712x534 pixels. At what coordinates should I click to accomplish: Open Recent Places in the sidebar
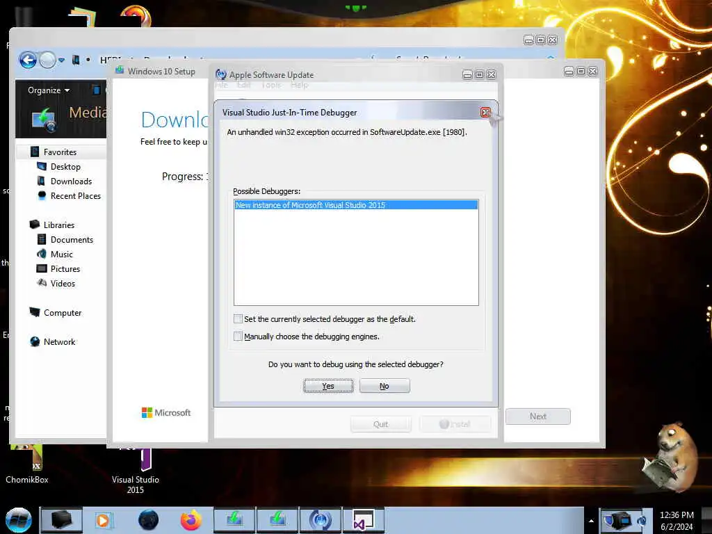point(76,195)
